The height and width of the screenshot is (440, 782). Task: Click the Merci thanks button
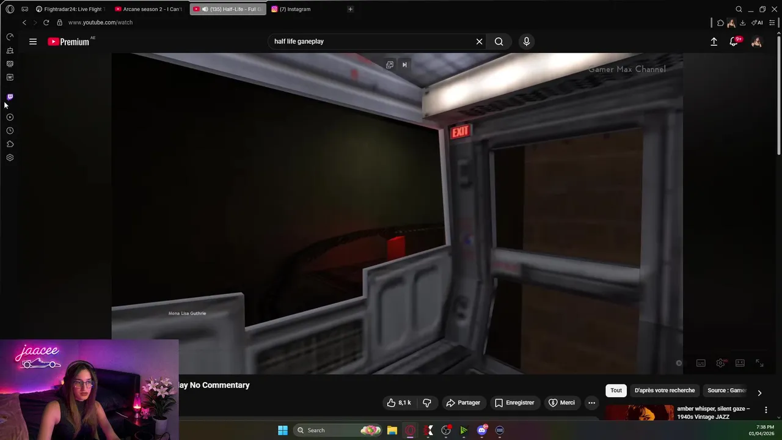(x=561, y=403)
